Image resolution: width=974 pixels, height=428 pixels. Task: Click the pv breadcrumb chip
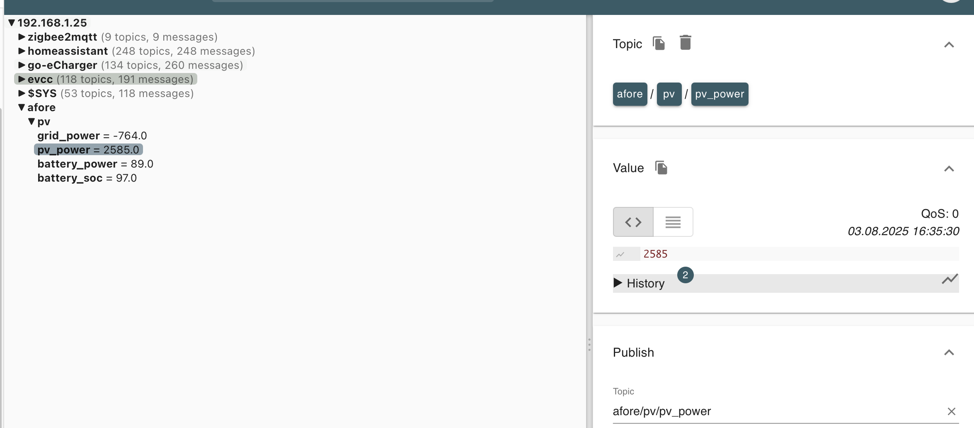[669, 94]
